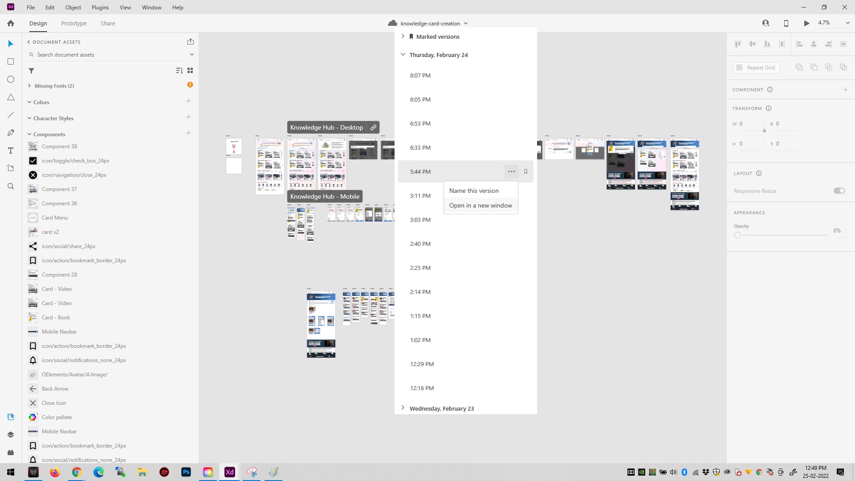Select the Rectangle tool
This screenshot has height=481, width=855.
(11, 61)
